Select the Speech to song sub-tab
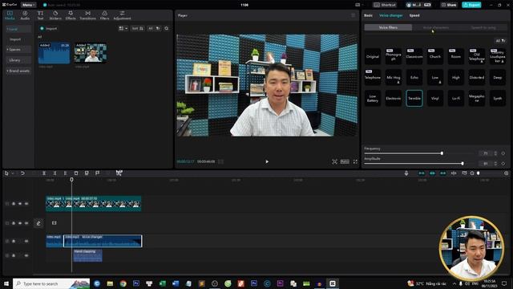513x289 pixels. pos(483,27)
